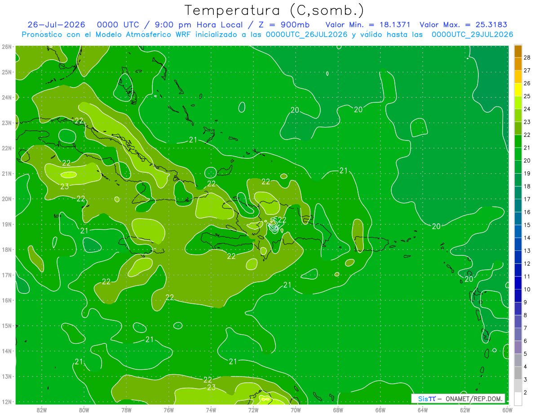Screen dimensions: 539x416
Task: Click the 19N latitude axis label
Action: tap(6, 224)
